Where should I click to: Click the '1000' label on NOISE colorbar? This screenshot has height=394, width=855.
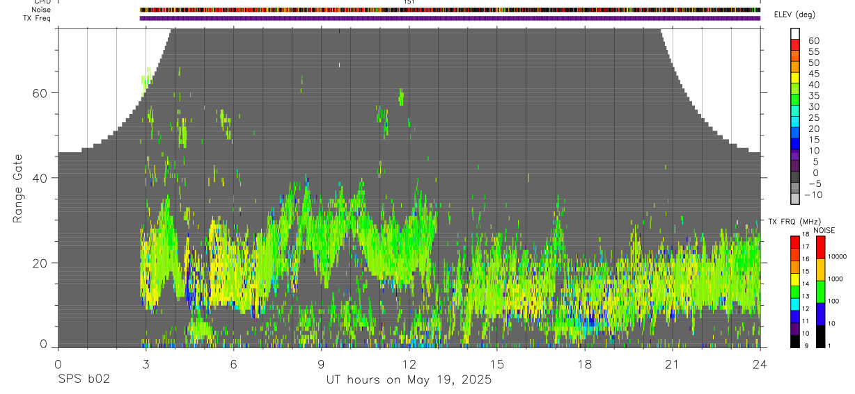pyautogui.click(x=836, y=279)
